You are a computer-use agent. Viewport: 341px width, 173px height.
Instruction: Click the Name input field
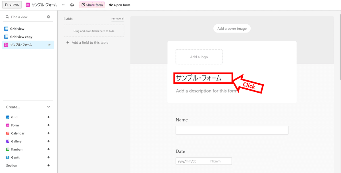[232, 130]
